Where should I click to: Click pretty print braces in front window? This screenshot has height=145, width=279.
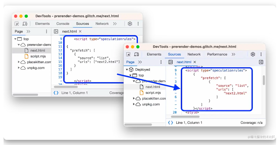pos(170,123)
